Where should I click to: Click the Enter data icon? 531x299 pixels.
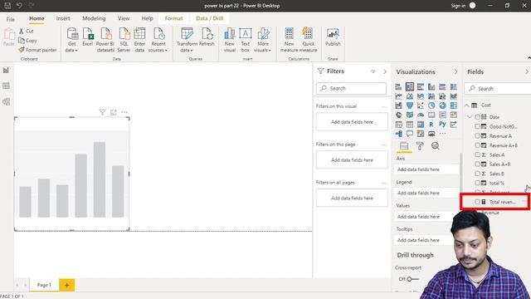(139, 40)
